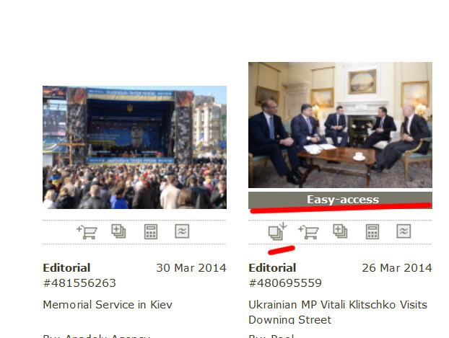Image resolution: width=449 pixels, height=338 pixels.
Task: Click the Easy-access banner
Action: point(340,200)
